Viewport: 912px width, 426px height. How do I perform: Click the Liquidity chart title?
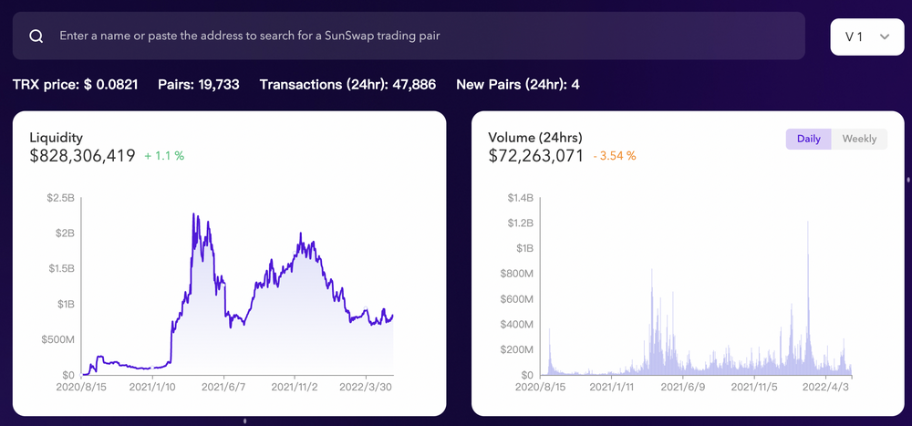56,138
